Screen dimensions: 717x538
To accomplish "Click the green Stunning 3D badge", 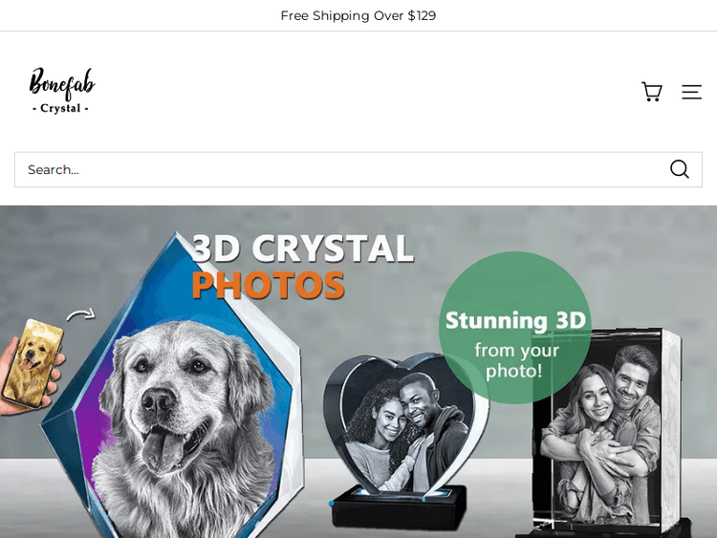I will [x=515, y=327].
